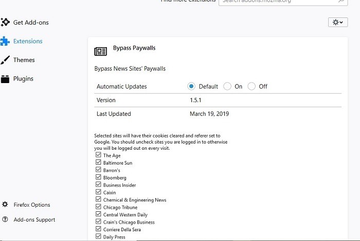Uncheck Caixin checkbox

pyautogui.click(x=98, y=192)
